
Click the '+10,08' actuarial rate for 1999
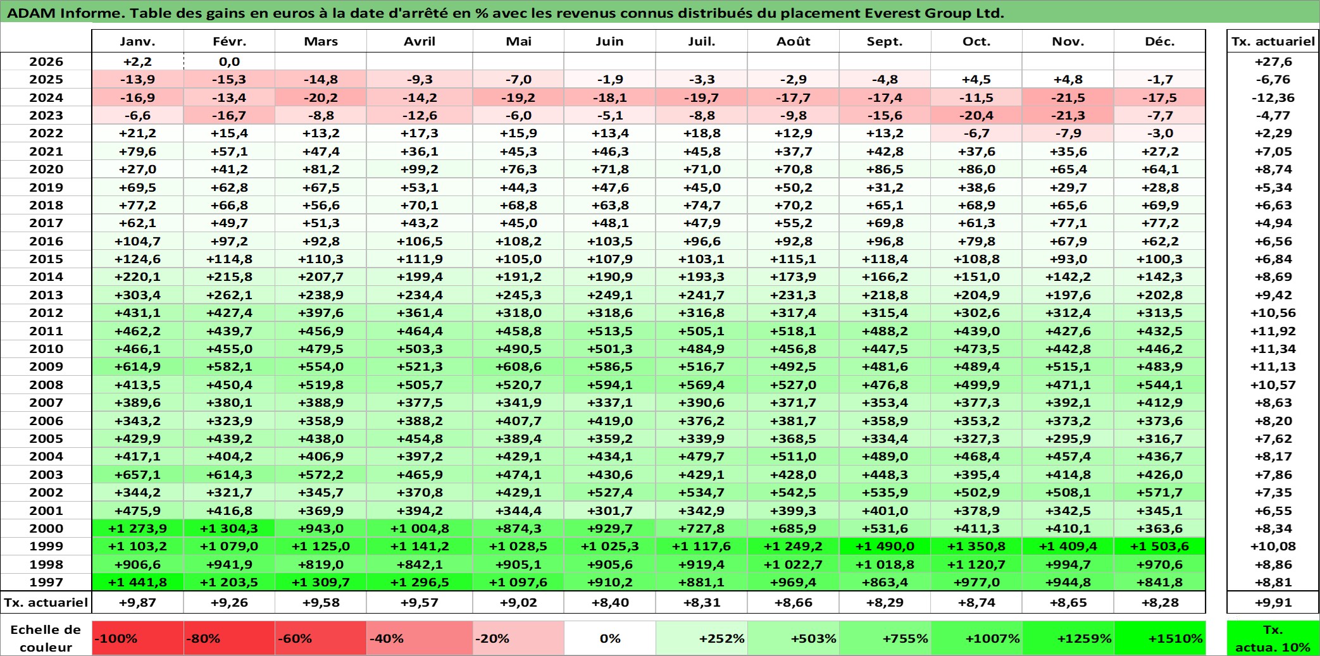(x=1273, y=546)
